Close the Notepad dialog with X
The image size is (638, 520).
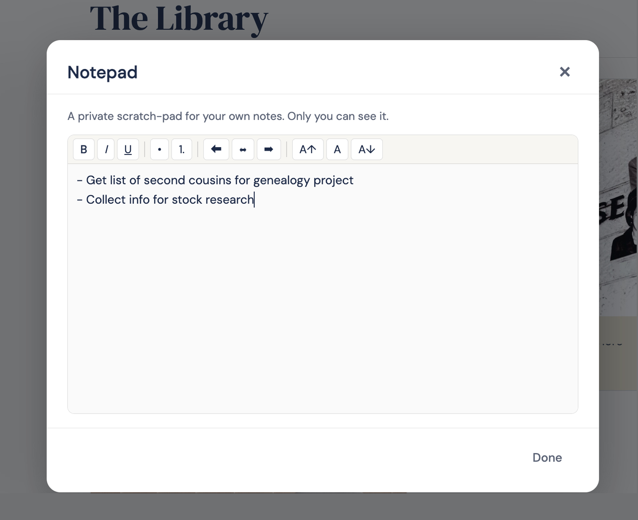(565, 72)
